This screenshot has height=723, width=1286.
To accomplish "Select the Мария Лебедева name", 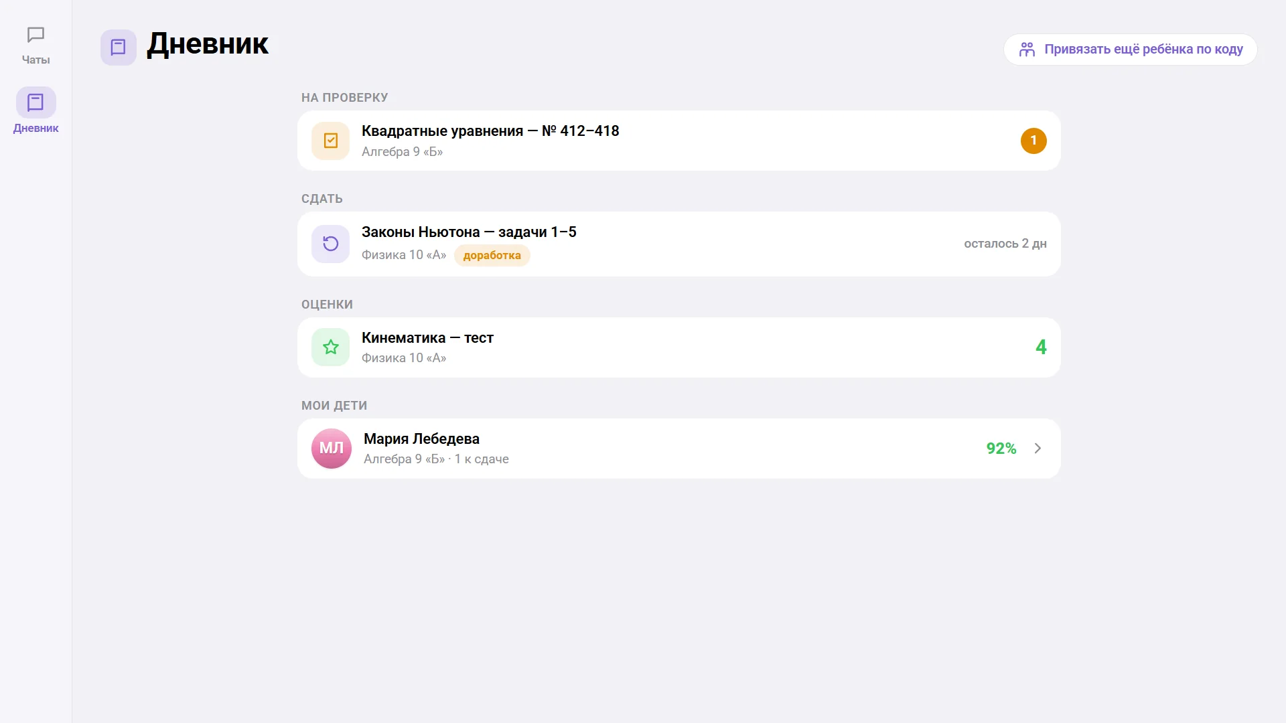I will click(421, 438).
